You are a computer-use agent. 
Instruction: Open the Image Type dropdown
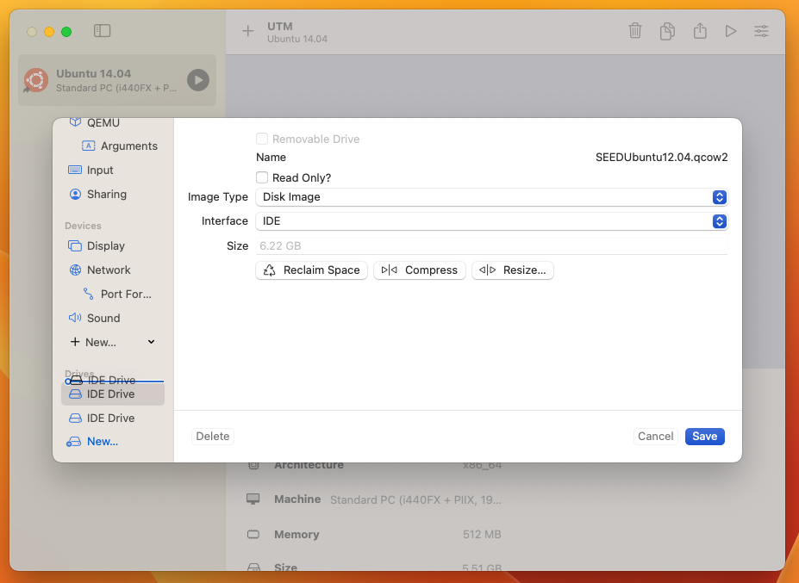point(491,197)
